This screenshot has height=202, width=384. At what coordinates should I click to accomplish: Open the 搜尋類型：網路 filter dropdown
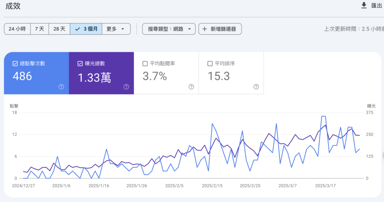point(169,29)
